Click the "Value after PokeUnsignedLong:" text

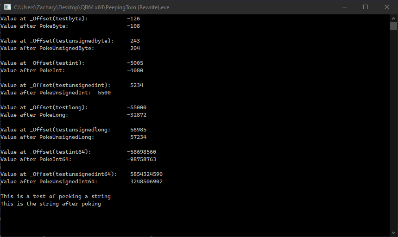[x=47, y=137]
